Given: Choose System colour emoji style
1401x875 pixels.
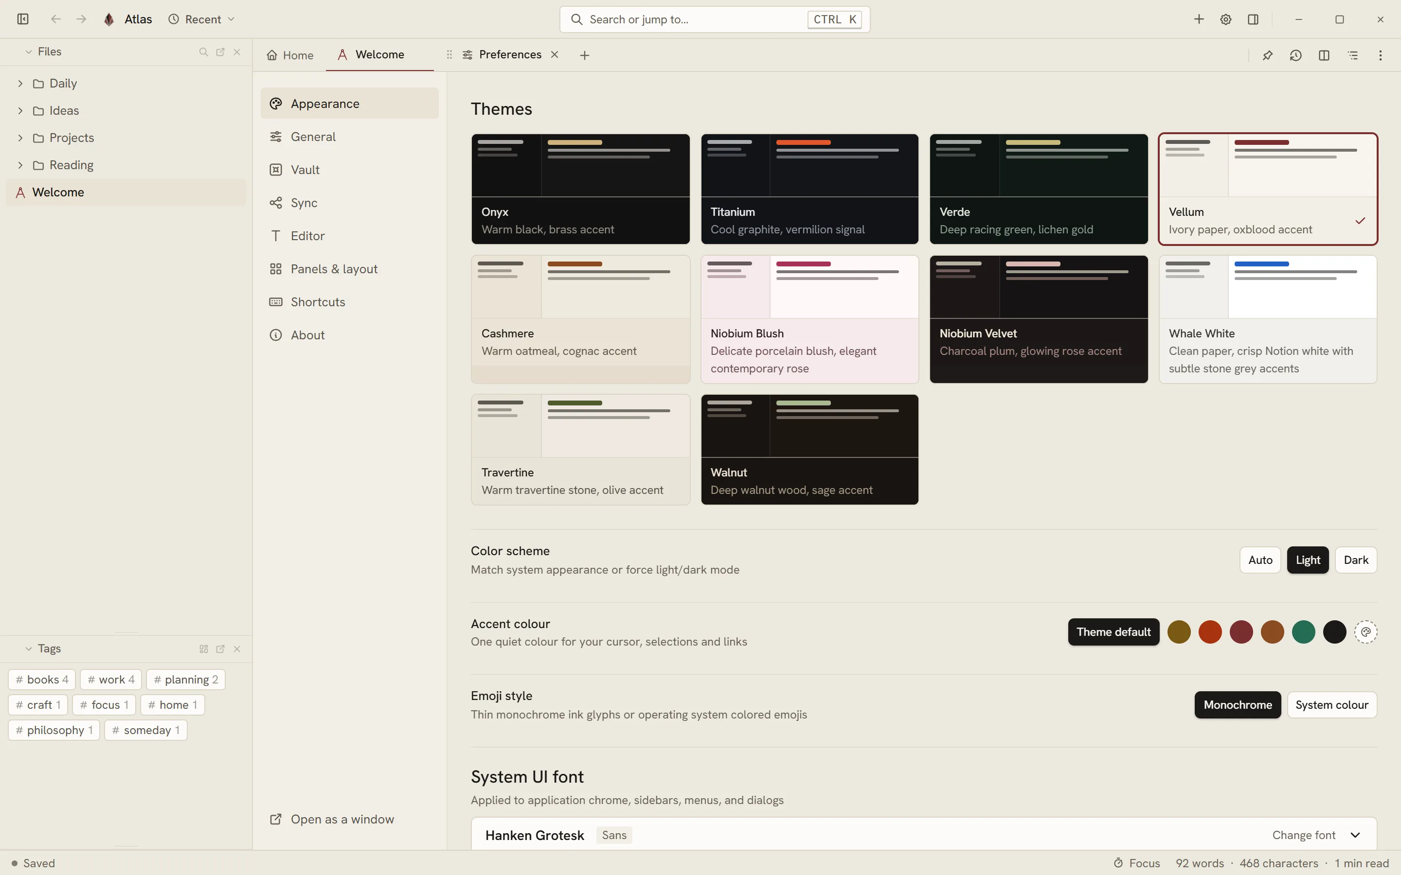Looking at the screenshot, I should coord(1331,705).
